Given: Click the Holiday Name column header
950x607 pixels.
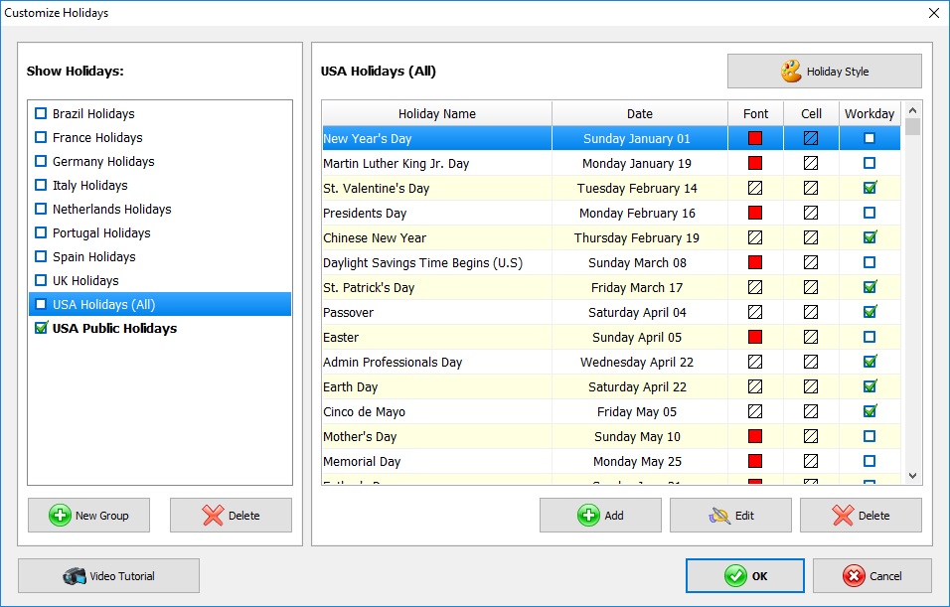Looking at the screenshot, I should [437, 113].
